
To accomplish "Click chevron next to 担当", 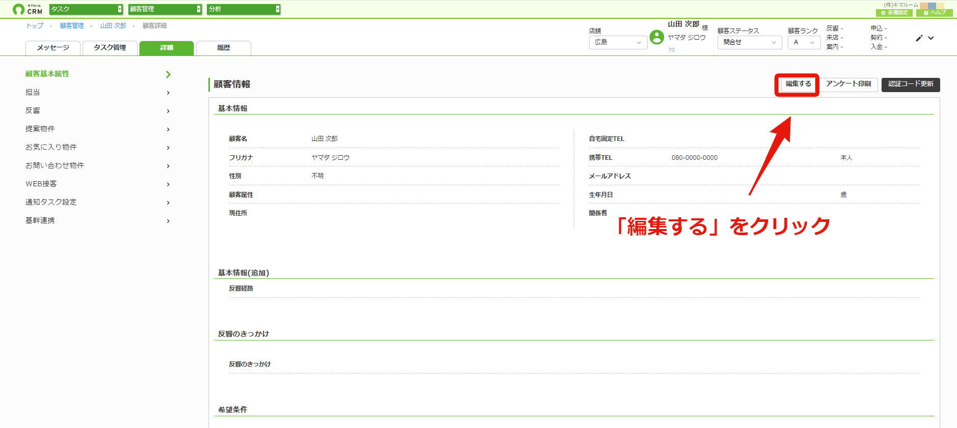I will tap(168, 93).
